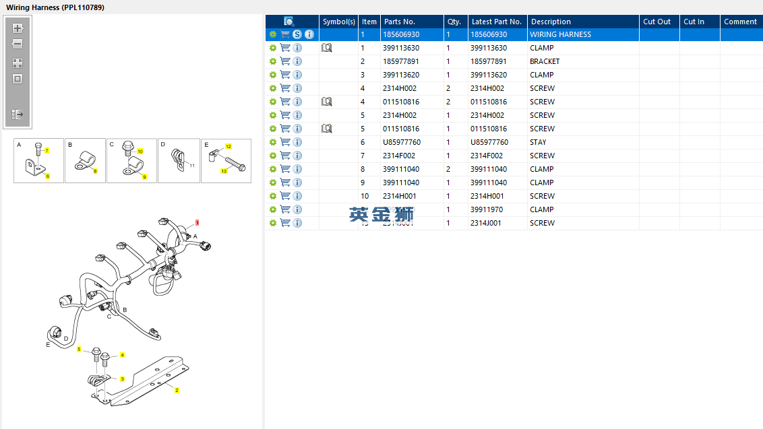Click the Cut In column header
The height and width of the screenshot is (429, 763).
700,22
